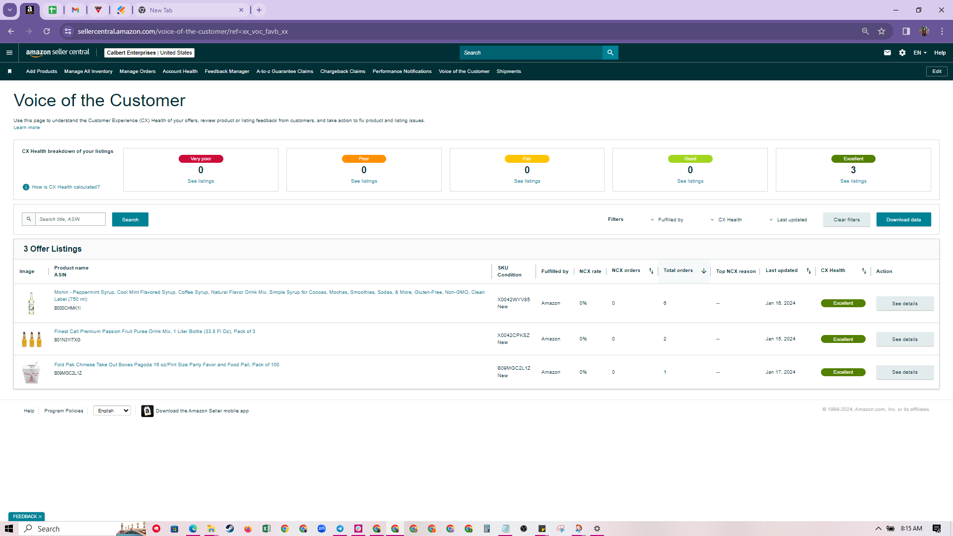Open the Calbert Enterprises account switcher
The height and width of the screenshot is (536, 953).
point(149,53)
